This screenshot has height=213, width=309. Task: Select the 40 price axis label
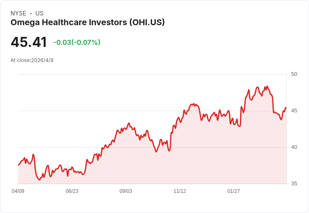(294, 147)
